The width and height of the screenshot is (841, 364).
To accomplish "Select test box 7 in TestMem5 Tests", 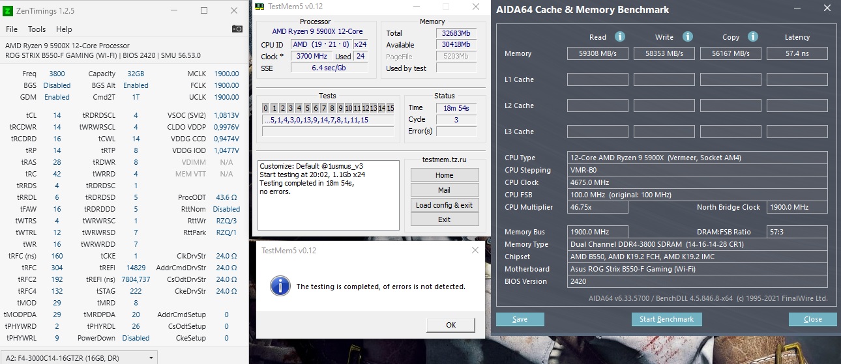I will (x=323, y=108).
